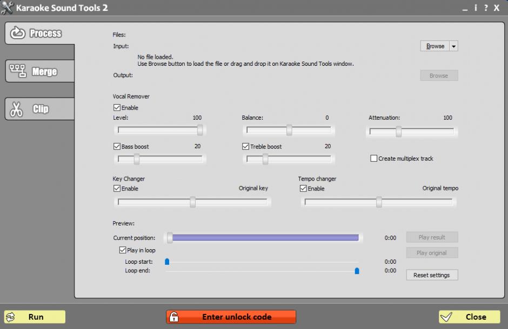This screenshot has width=508, height=329.
Task: Click the Balance slider handle
Action: [289, 130]
